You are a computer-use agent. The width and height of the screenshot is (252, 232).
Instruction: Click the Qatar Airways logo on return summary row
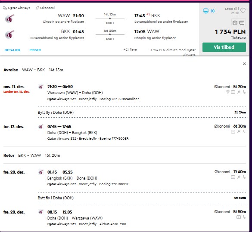coord(9,34)
